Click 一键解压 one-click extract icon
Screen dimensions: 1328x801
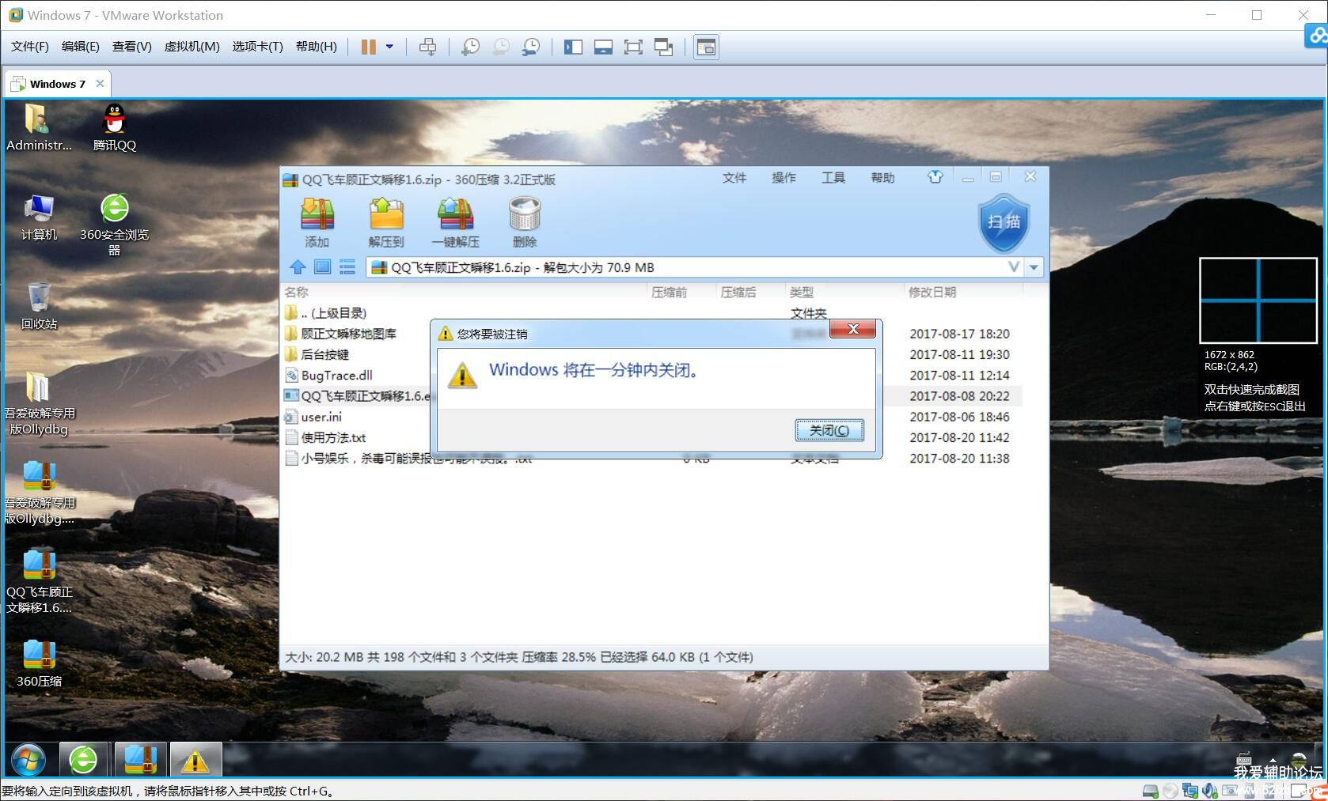point(456,222)
